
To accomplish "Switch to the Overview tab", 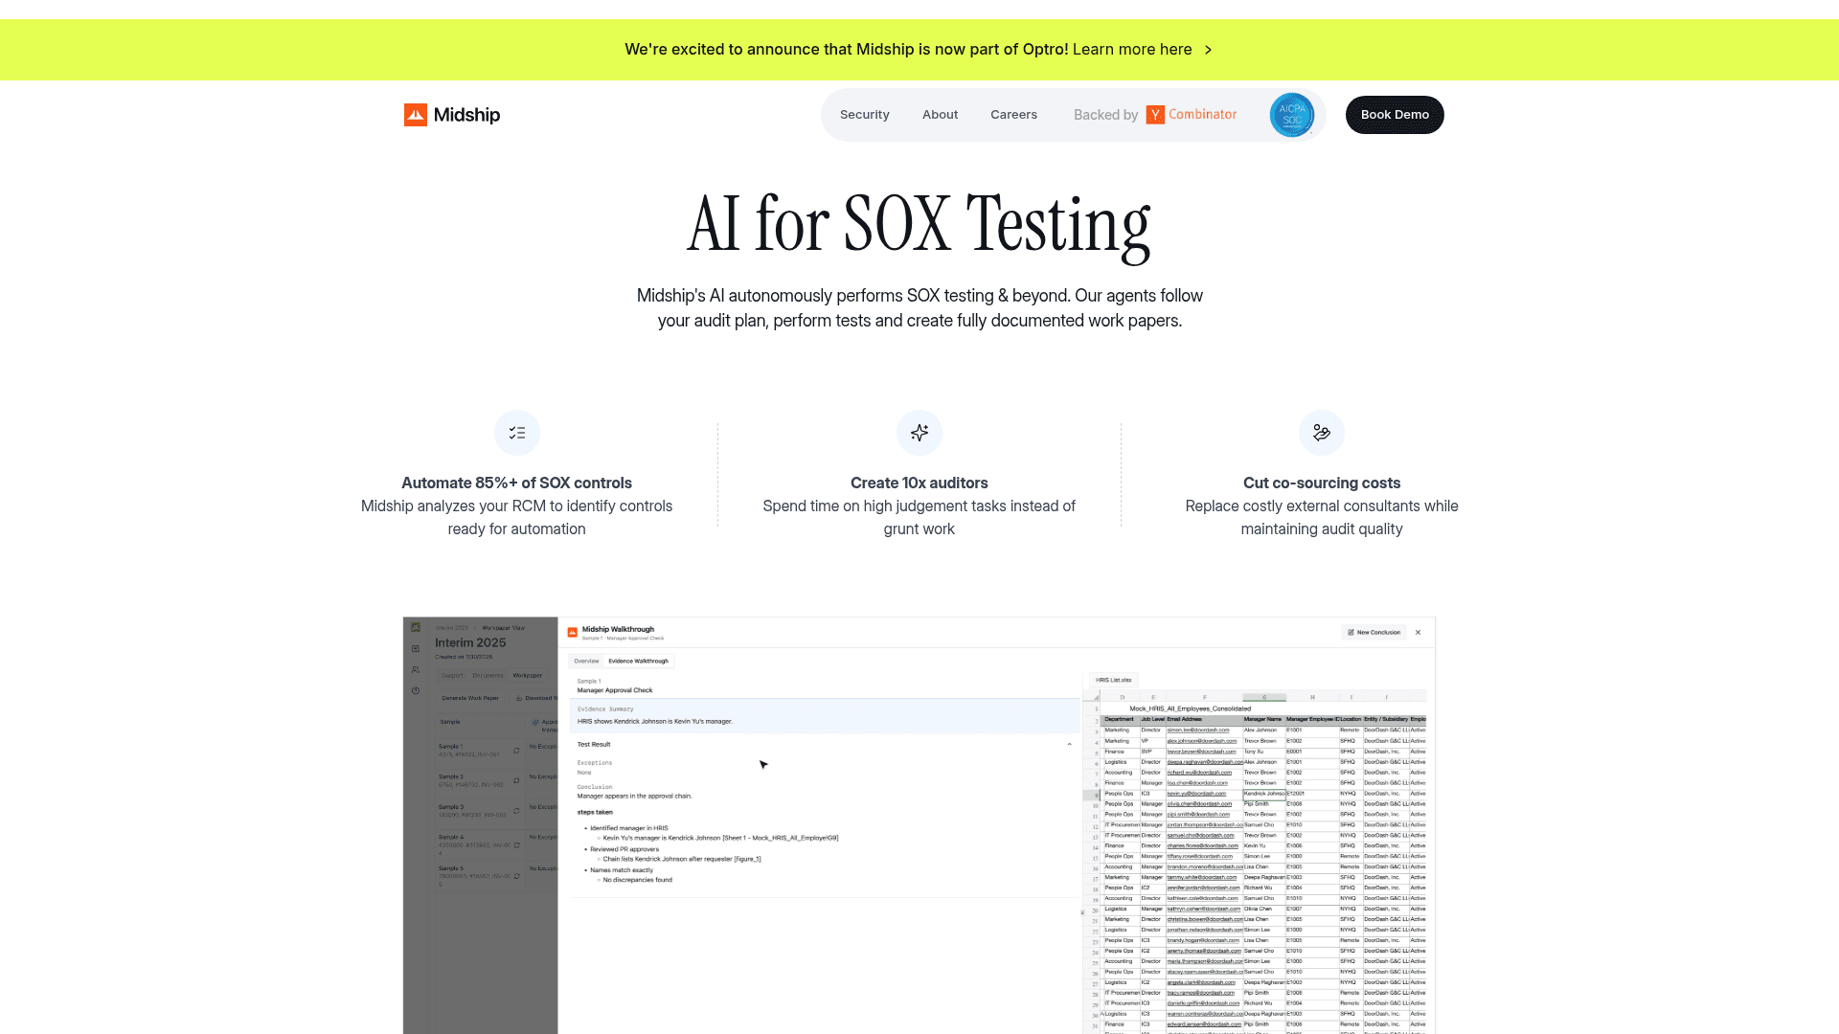I will 586,662.
